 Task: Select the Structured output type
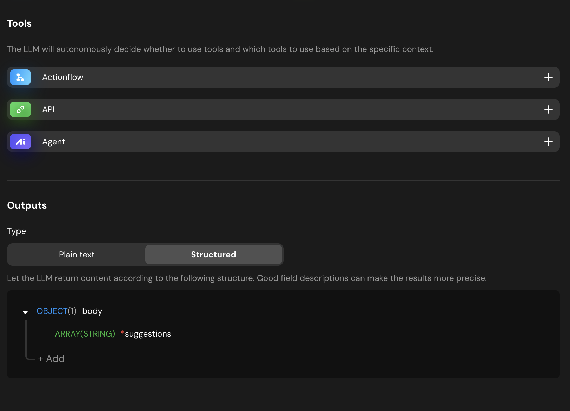(213, 255)
